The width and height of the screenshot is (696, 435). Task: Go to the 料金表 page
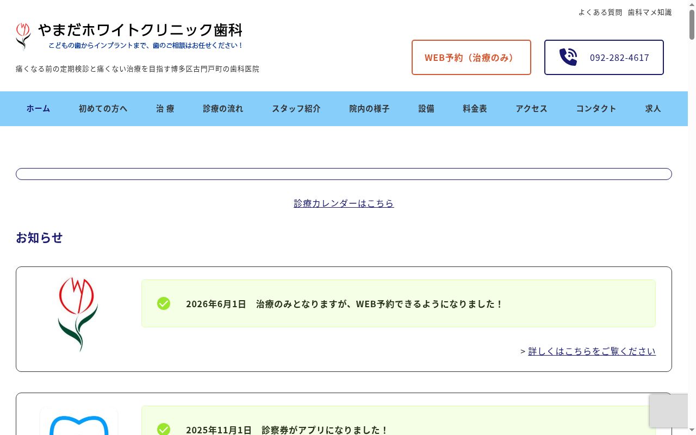[x=475, y=108]
